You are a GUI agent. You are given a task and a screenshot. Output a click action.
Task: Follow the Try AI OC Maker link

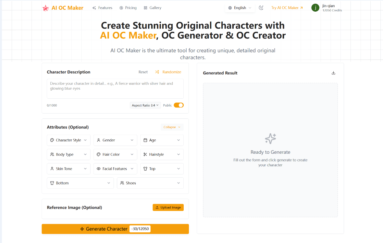click(287, 8)
